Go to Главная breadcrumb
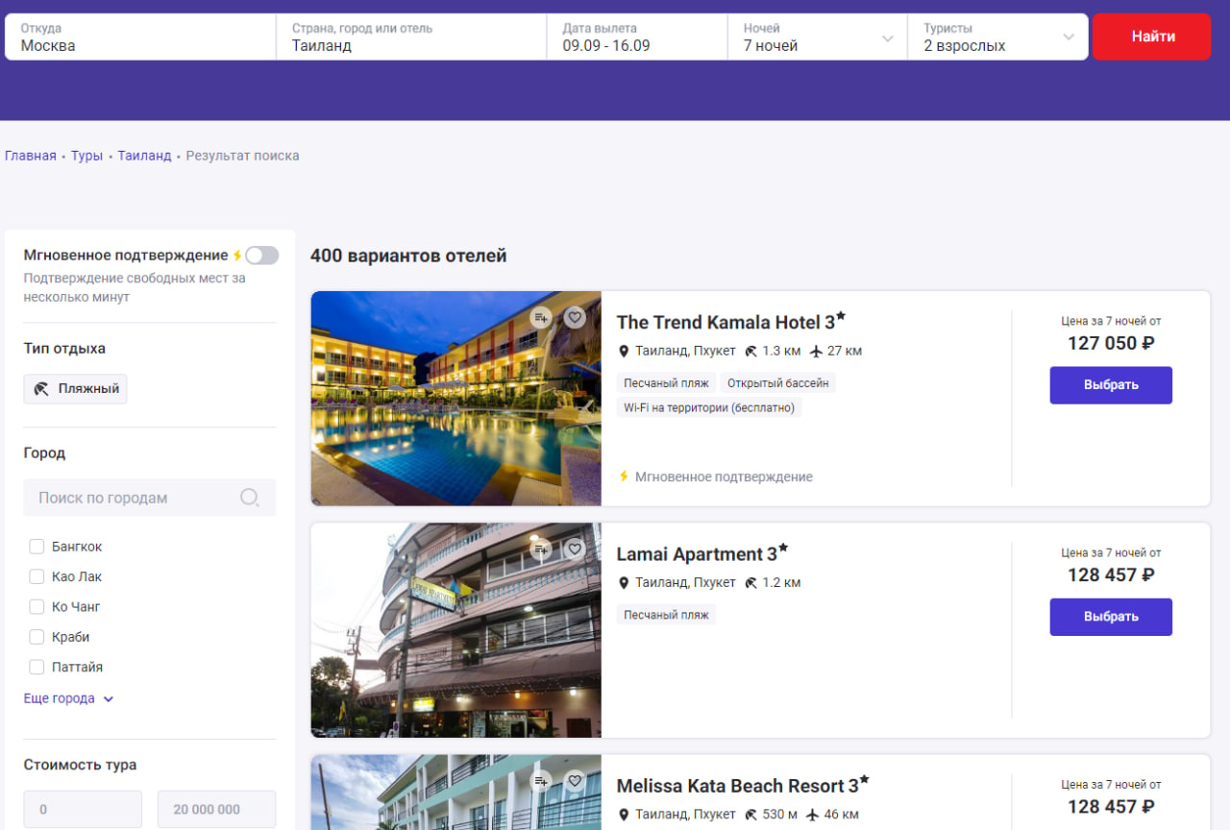The height and width of the screenshot is (830, 1230). click(31, 156)
